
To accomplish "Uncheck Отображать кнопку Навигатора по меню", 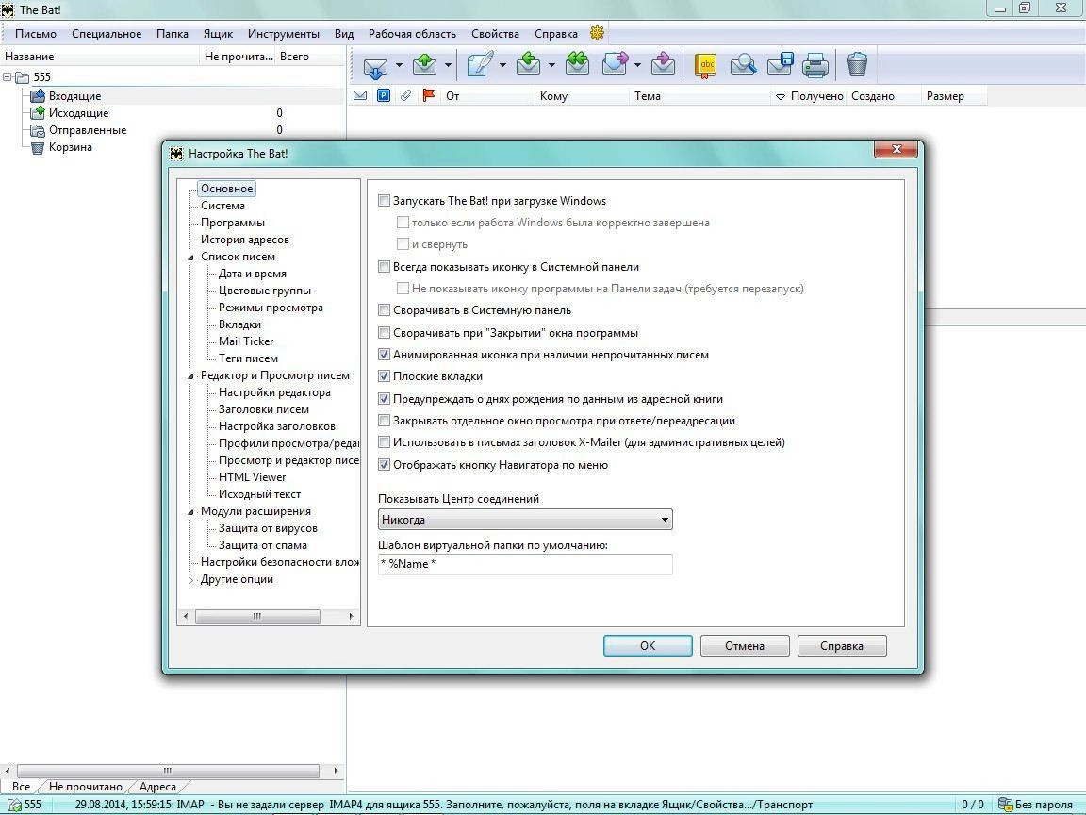I will (384, 465).
